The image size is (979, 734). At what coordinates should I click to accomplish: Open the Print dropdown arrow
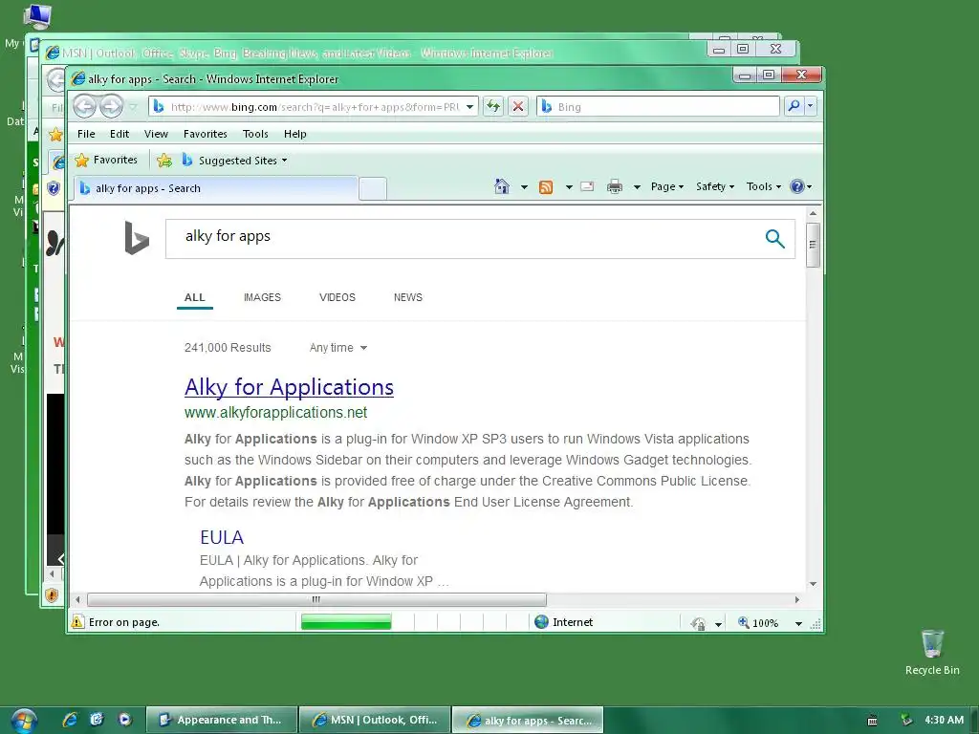(x=637, y=186)
